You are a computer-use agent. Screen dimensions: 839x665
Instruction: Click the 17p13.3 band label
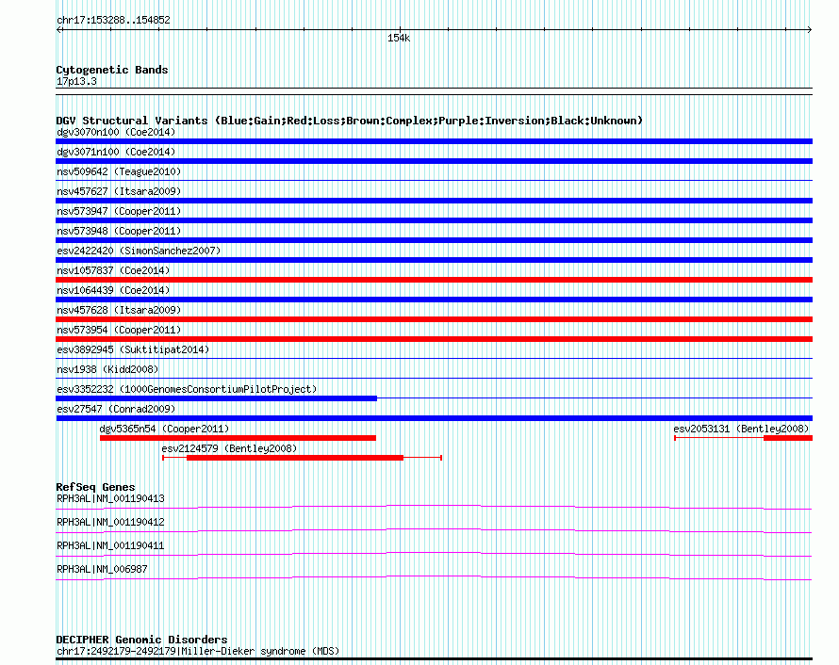(x=76, y=81)
